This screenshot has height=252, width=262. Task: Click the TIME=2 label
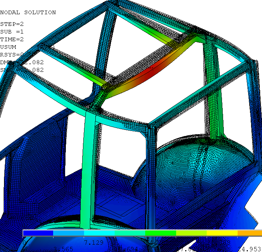pyautogui.click(x=12, y=39)
